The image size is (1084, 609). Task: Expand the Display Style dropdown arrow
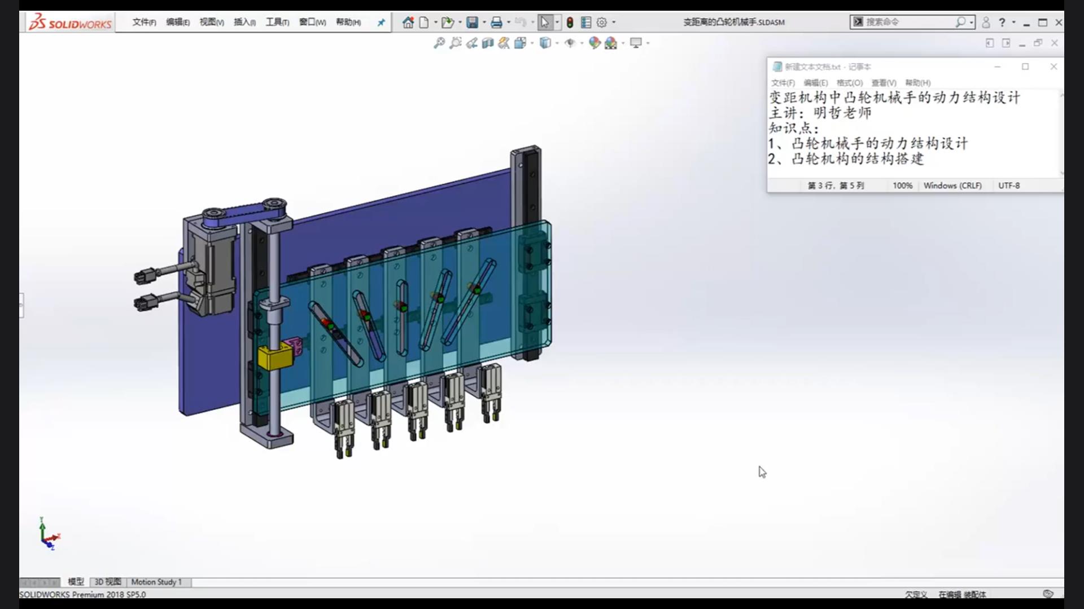point(557,43)
